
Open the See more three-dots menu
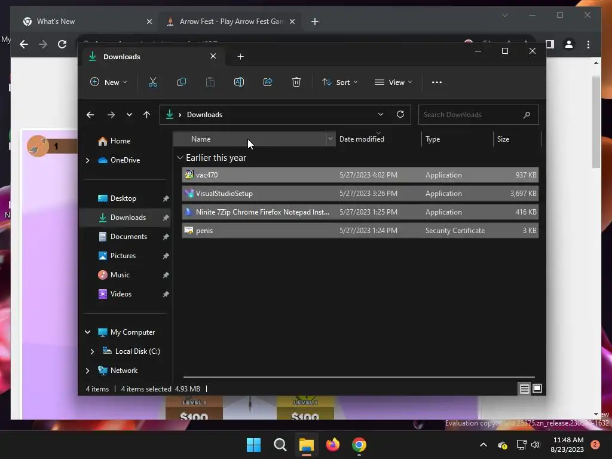437,82
